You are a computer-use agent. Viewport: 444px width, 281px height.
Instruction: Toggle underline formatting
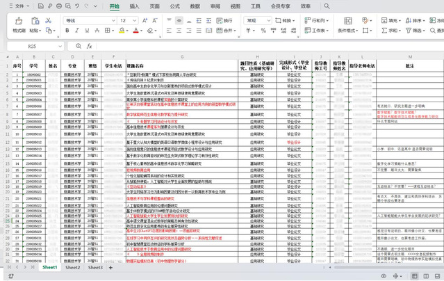coord(88,31)
